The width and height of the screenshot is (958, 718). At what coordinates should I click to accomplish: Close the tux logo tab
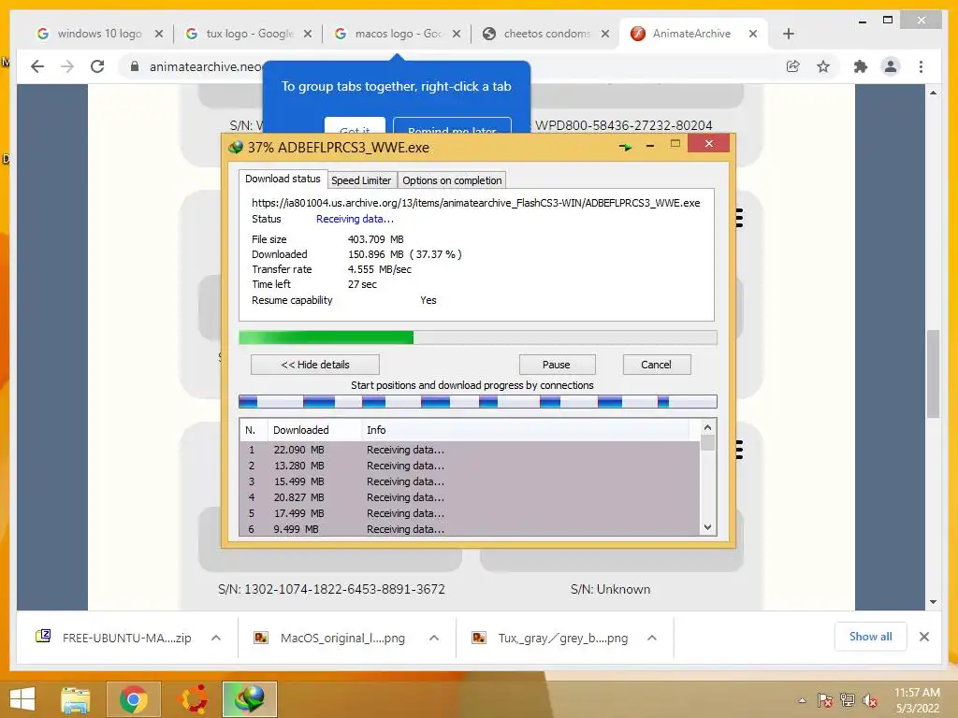308,34
